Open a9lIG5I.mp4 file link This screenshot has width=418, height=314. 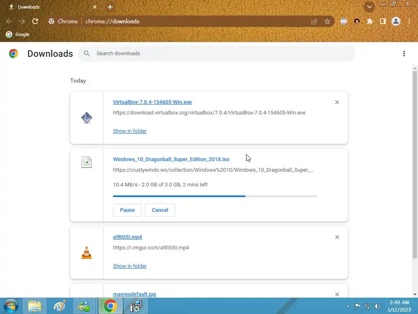click(127, 237)
